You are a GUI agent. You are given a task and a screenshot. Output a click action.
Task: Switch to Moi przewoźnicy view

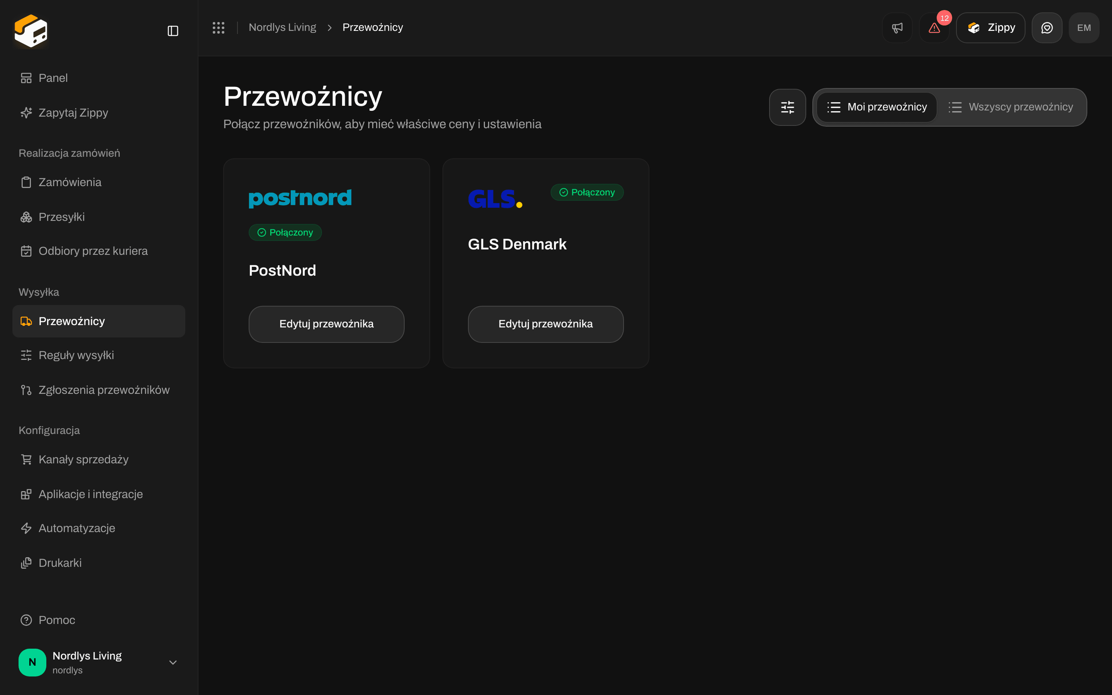click(x=877, y=107)
